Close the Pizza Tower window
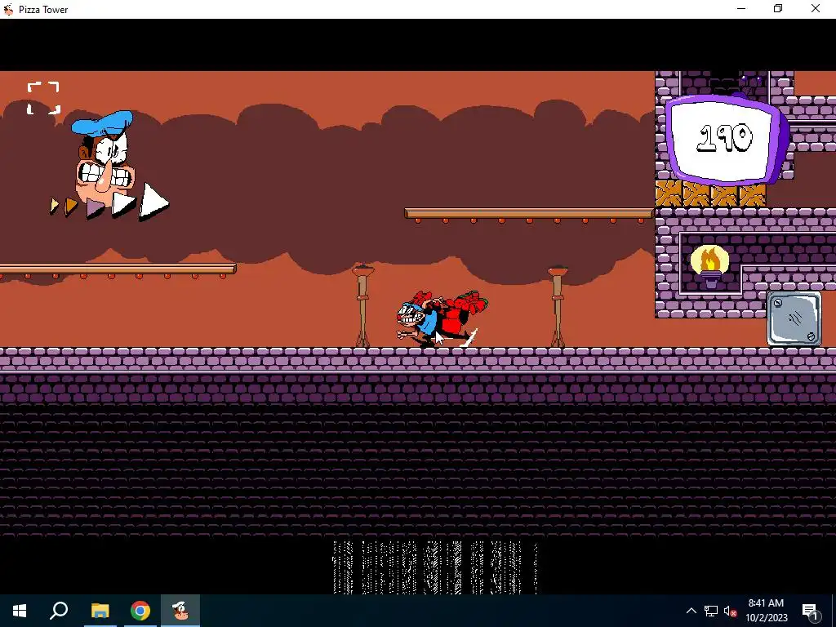Screen dimensions: 836x627 click(x=816, y=8)
